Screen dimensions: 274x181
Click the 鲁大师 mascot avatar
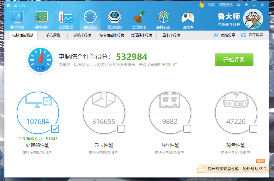tap(253, 19)
